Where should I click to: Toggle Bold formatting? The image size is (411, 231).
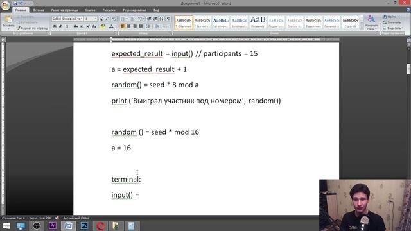[55, 26]
